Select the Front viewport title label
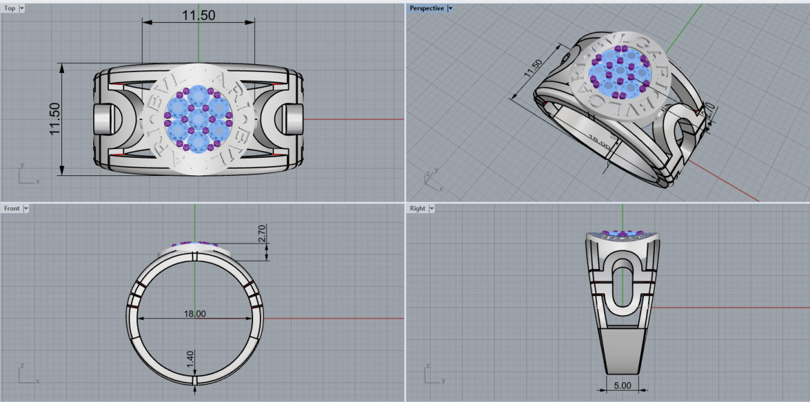810x402 pixels. click(x=12, y=208)
